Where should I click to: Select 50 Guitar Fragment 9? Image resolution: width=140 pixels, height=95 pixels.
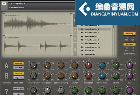(x=94, y=43)
